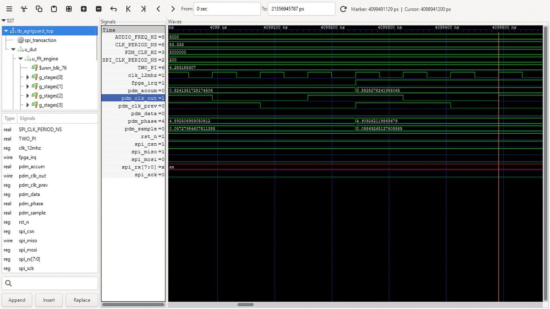550x309 pixels.
Task: Select the real TWO_PI row in signal list
Action: point(50,139)
